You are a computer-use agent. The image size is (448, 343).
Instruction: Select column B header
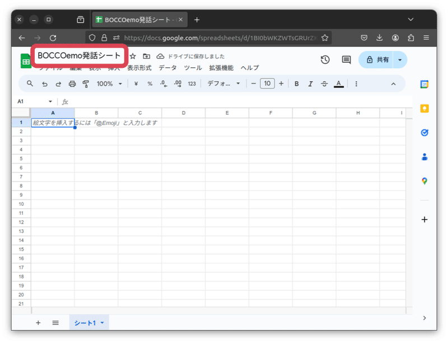tap(96, 113)
